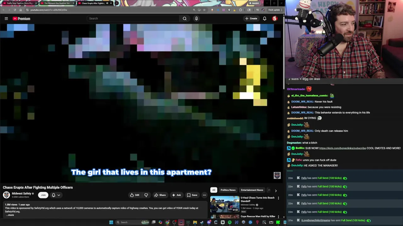Open a new browser tab
This screenshot has height=226, width=403.
coord(117,3)
